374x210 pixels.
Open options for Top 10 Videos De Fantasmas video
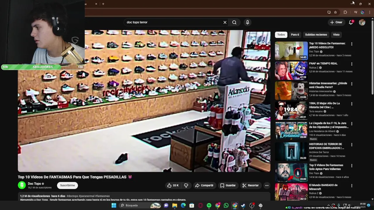point(352,44)
